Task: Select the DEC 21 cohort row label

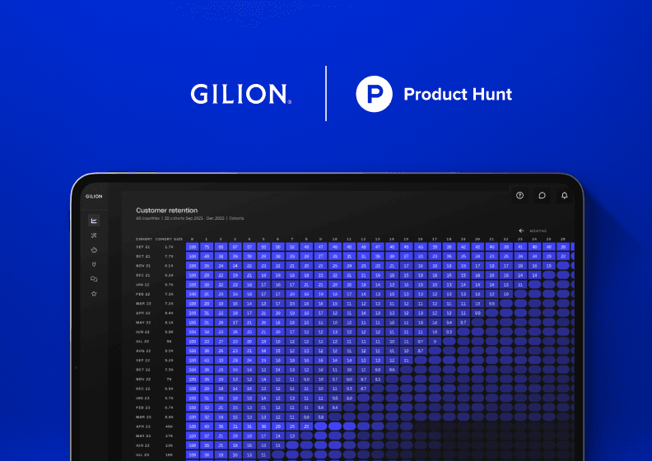Action: click(x=142, y=275)
